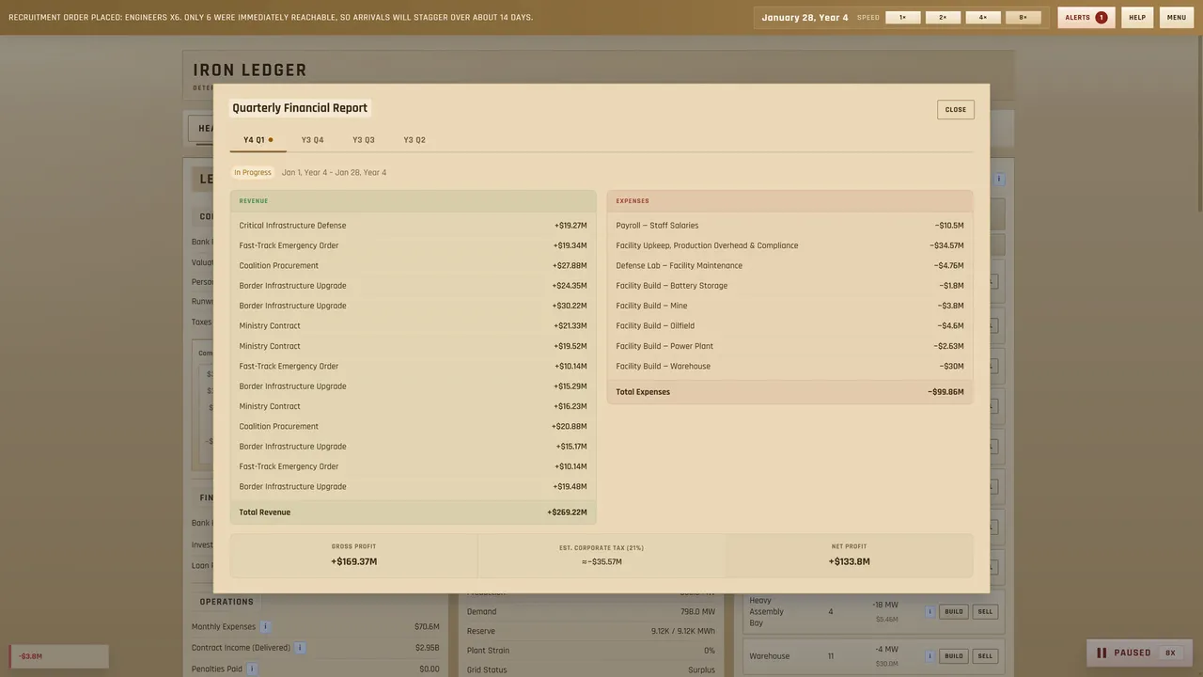Screen dimensions: 1203x677
Task: Select Facility Upkeep, Production Overhead & Compliance row
Action: 789,245
